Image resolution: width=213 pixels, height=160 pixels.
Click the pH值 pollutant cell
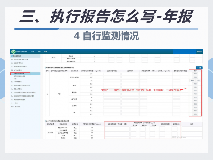63,135
